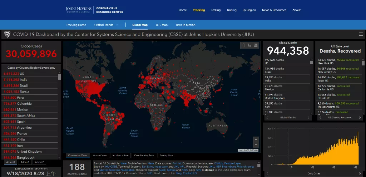Viewport: 366px width, 177px height.
Task: Go to Tracking Home sub-navigation
Action: point(76,25)
